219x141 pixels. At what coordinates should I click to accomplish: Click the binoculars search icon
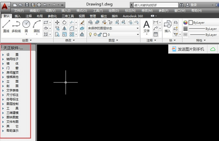(x=181, y=5)
